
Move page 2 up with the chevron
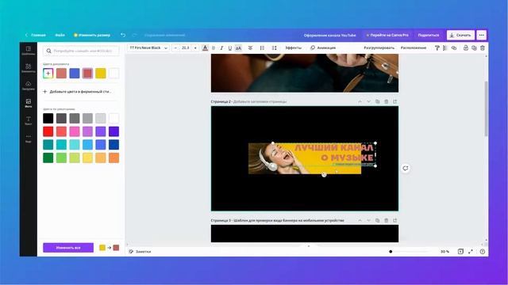360,101
